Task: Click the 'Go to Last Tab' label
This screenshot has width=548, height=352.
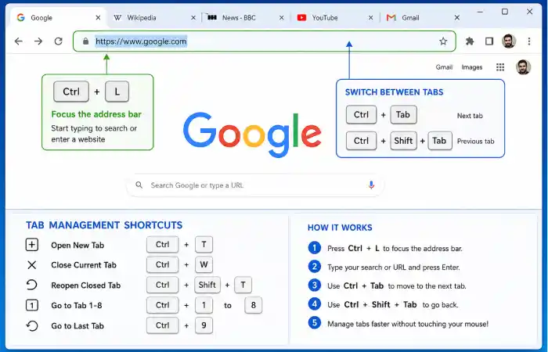Action: click(x=78, y=326)
